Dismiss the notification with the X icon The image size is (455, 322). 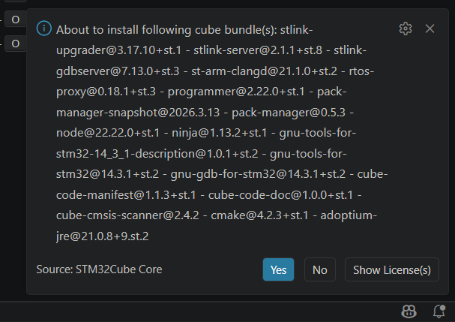(x=430, y=29)
